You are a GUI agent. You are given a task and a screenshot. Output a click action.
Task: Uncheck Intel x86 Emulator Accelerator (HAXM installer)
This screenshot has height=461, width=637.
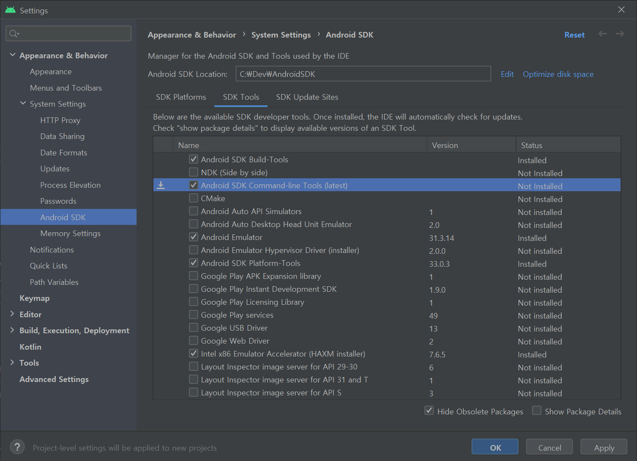click(x=194, y=354)
